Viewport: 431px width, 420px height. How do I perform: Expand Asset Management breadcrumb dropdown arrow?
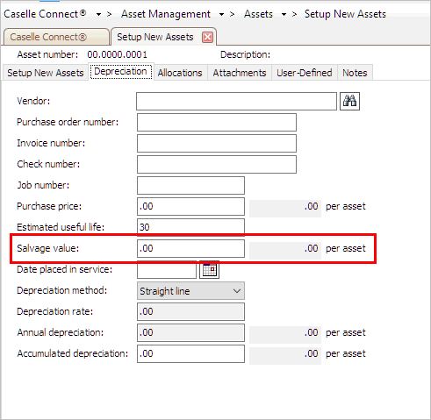(221, 14)
